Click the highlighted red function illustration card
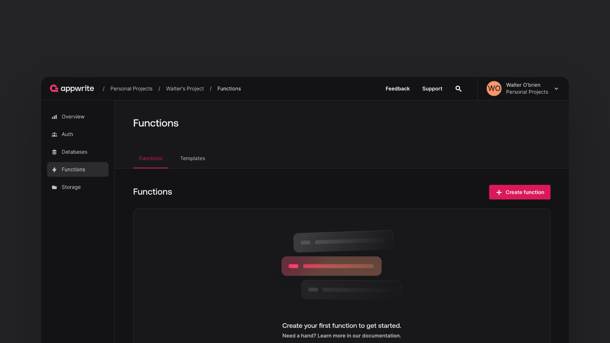Viewport: 610px width, 343px height. tap(332, 266)
